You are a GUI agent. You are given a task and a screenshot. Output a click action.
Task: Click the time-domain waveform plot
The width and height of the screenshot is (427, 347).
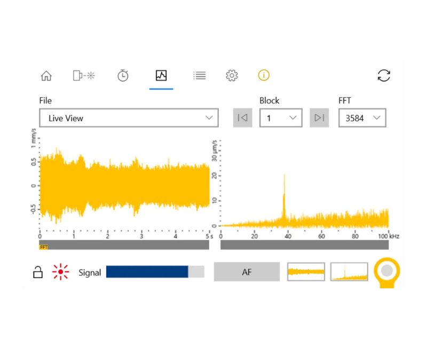click(x=125, y=185)
